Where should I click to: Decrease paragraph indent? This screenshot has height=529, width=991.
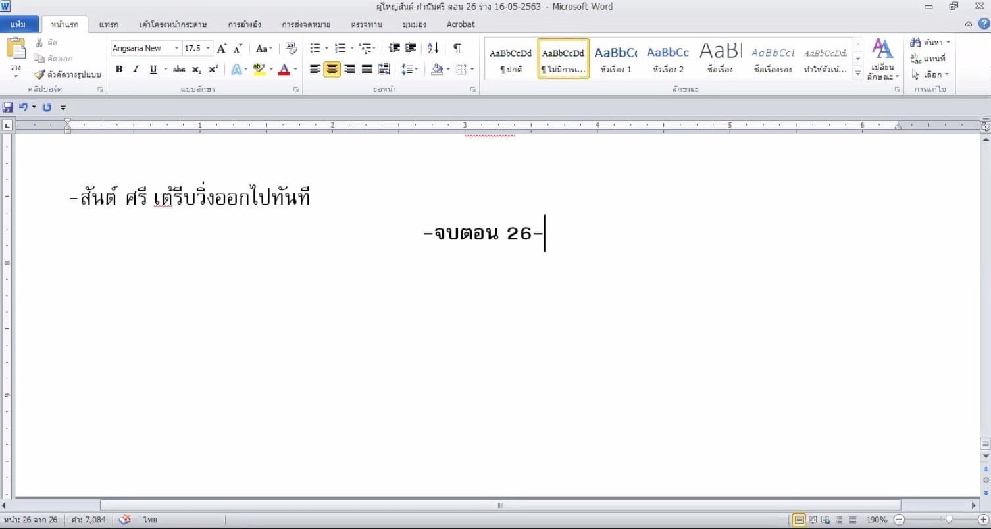tap(394, 49)
